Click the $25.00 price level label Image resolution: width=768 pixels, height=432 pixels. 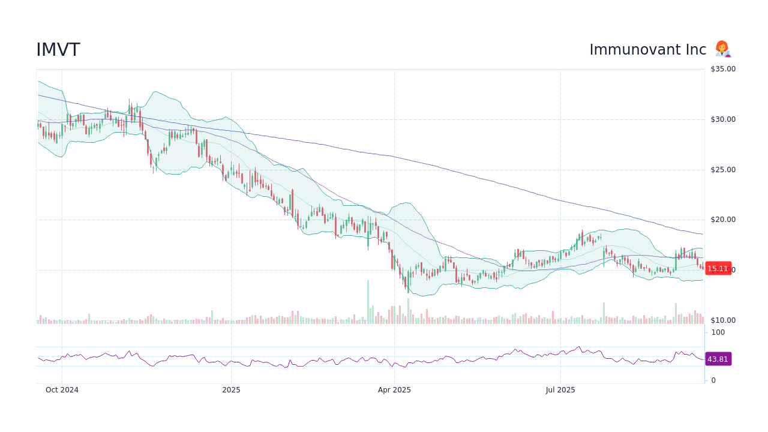point(722,169)
